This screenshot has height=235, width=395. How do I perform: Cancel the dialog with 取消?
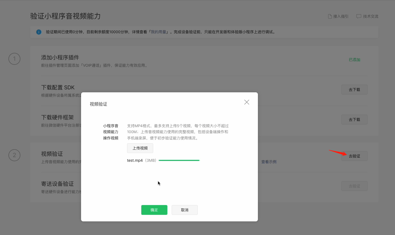point(185,210)
